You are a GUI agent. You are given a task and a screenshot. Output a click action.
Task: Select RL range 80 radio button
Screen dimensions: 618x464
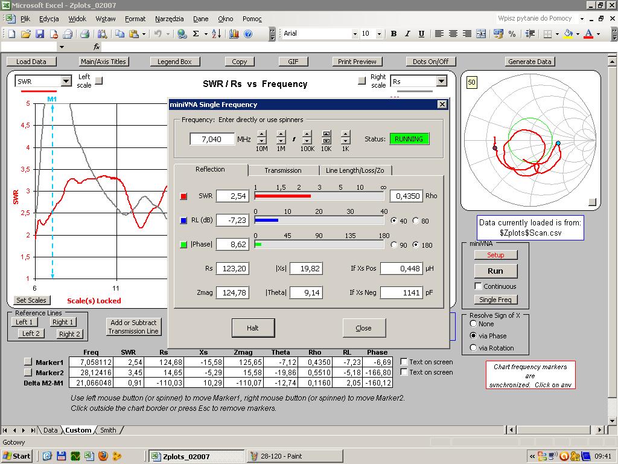(415, 221)
